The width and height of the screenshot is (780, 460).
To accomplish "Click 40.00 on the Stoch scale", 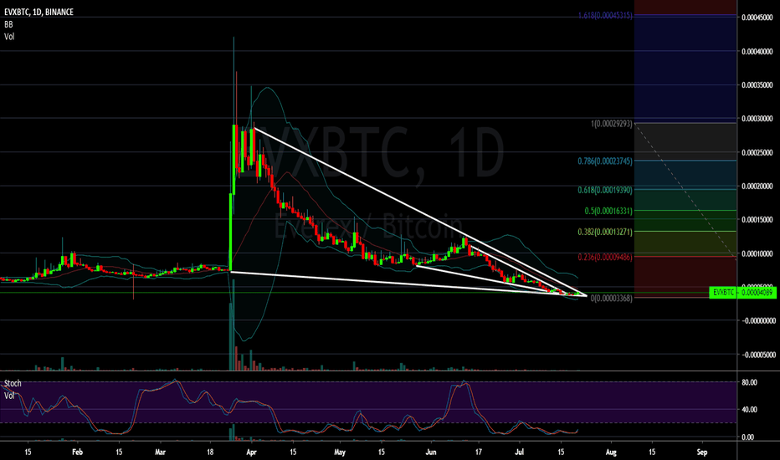I will 749,410.
